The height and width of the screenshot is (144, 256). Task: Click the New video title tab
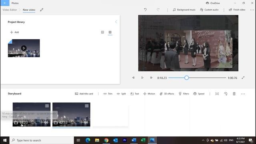point(29,10)
